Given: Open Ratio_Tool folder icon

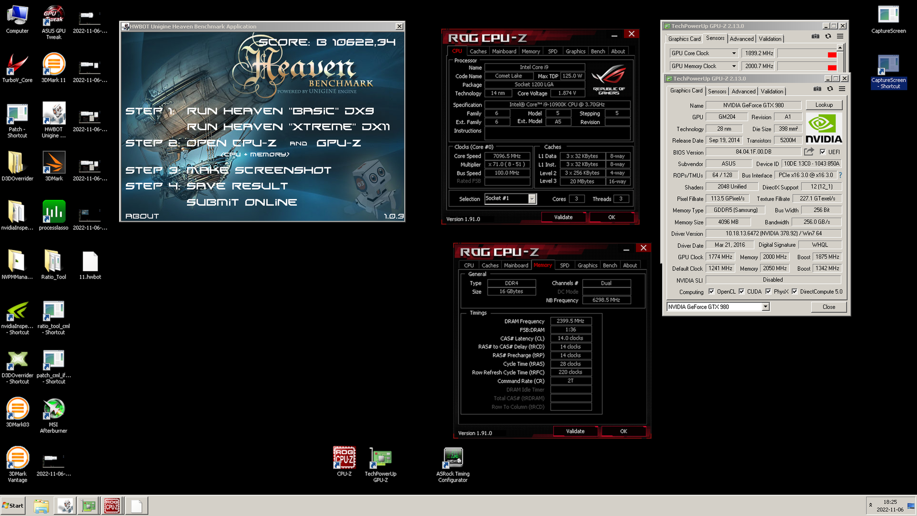Looking at the screenshot, I should [x=53, y=265].
